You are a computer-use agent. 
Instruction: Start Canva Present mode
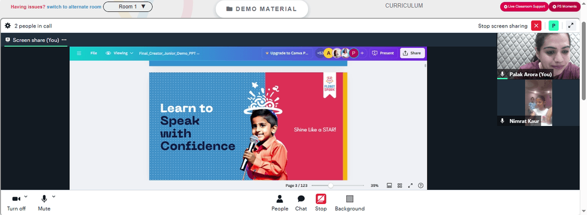383,53
